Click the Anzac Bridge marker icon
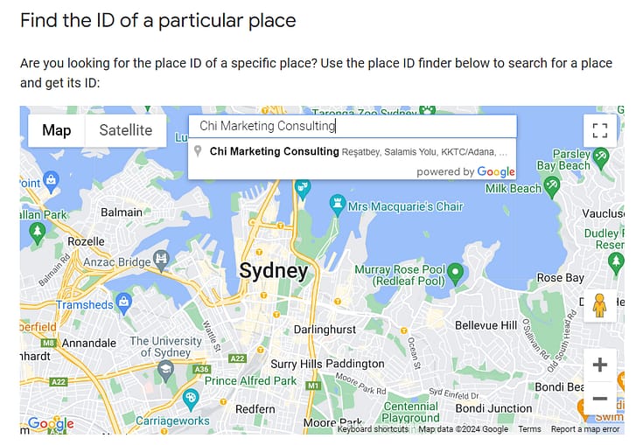 pyautogui.click(x=161, y=261)
